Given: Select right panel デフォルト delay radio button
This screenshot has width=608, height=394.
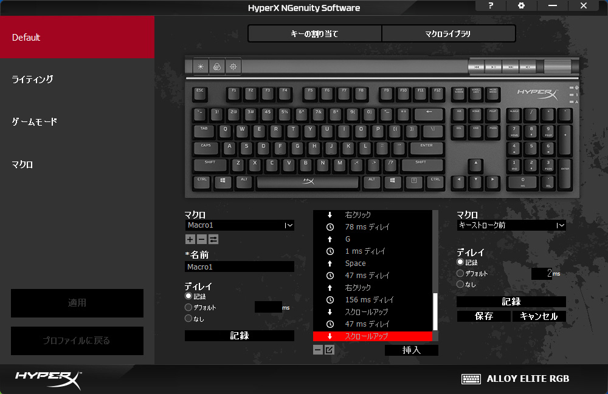Looking at the screenshot, I should pyautogui.click(x=460, y=273).
